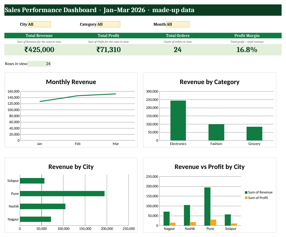Click the Total Orders header cell

[178, 36]
